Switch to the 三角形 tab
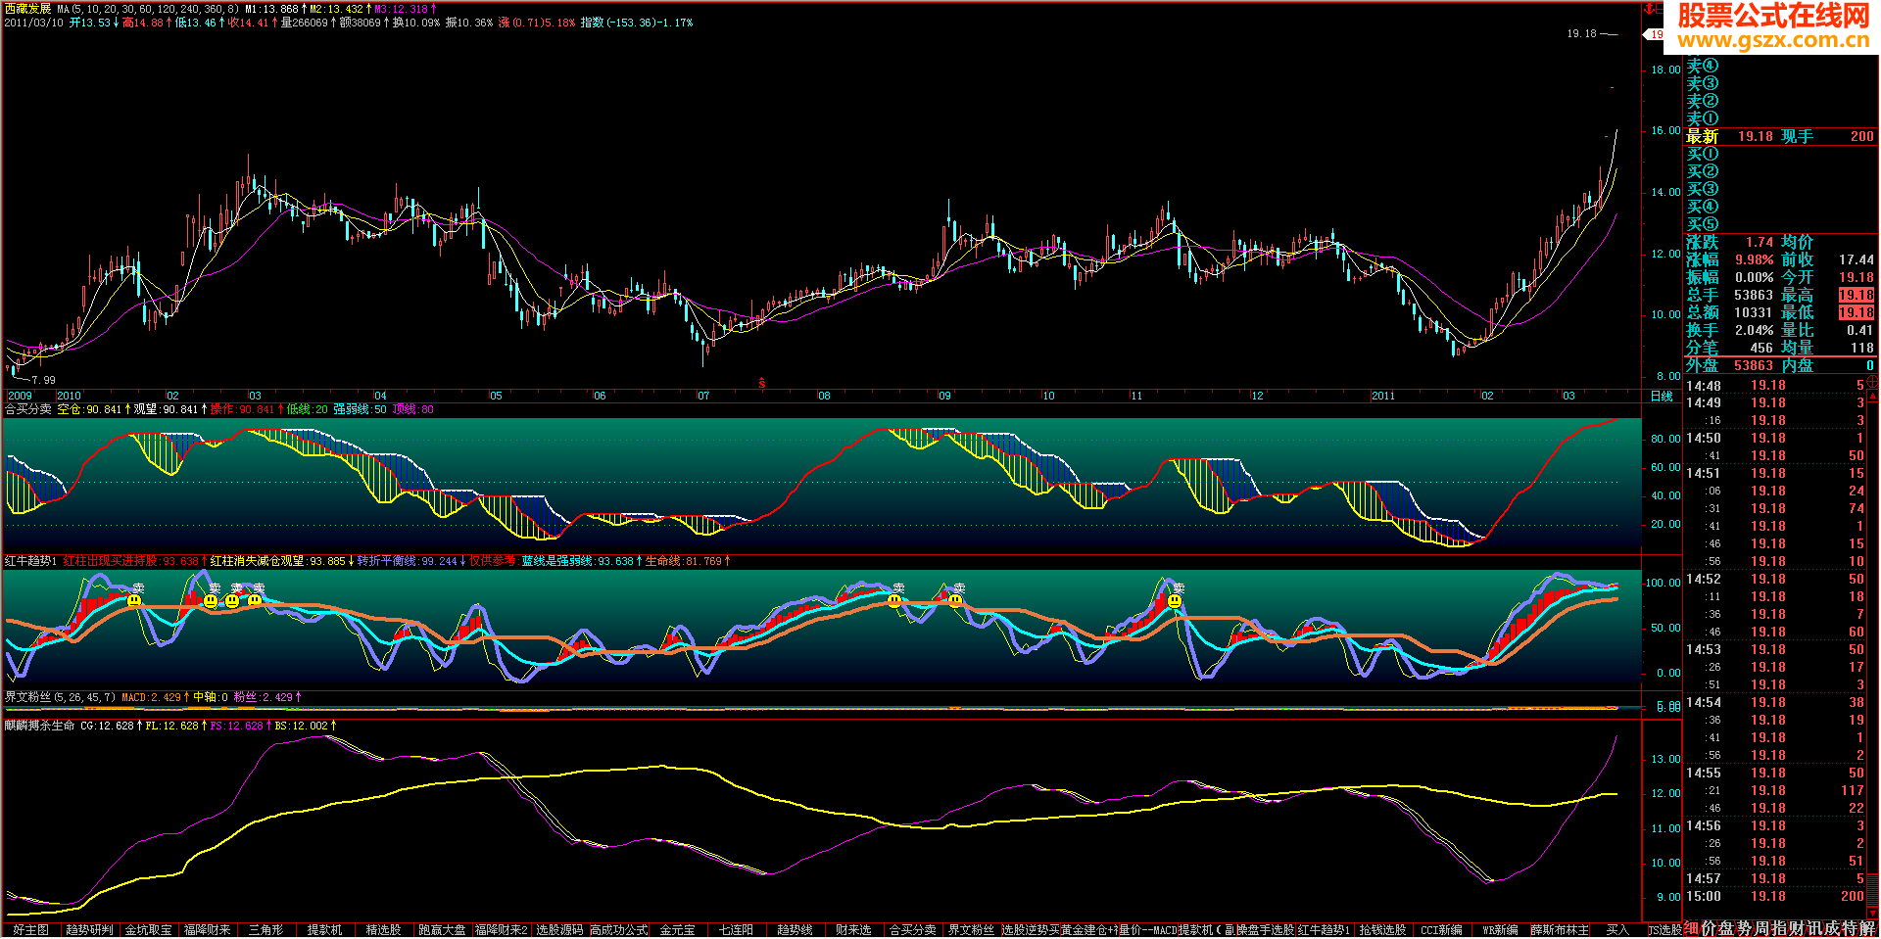Image resolution: width=1881 pixels, height=939 pixels. 265,930
